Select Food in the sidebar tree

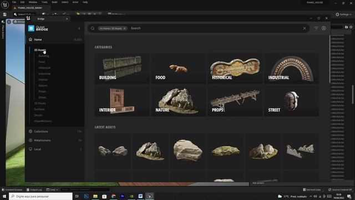tap(42, 62)
